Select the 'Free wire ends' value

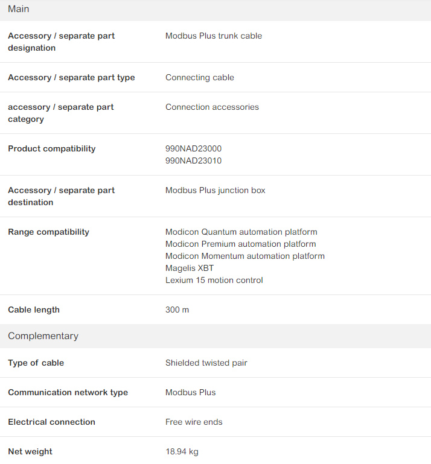coord(194,422)
